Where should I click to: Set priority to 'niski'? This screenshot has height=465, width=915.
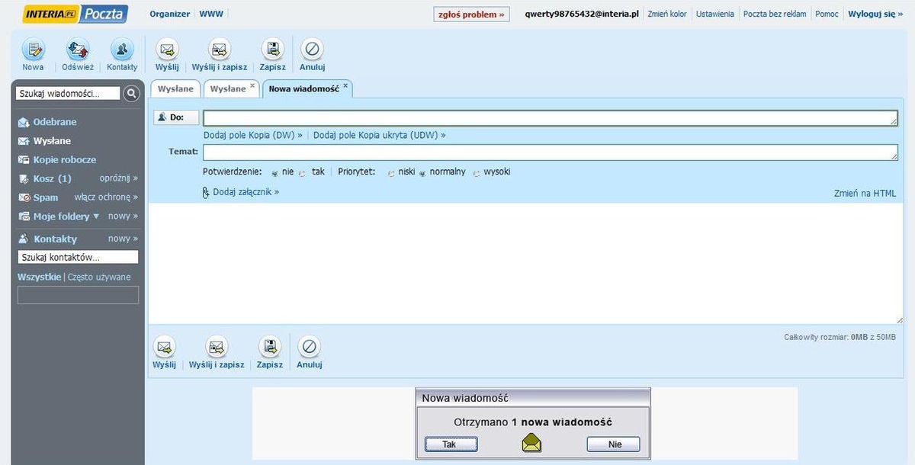[x=392, y=173]
